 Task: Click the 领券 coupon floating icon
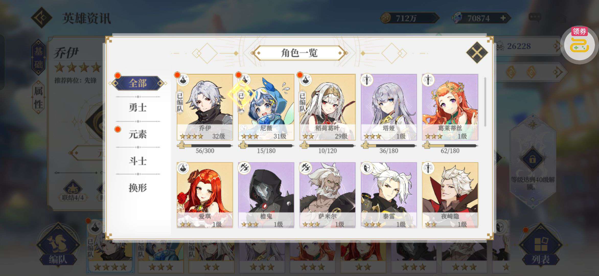coord(579,44)
